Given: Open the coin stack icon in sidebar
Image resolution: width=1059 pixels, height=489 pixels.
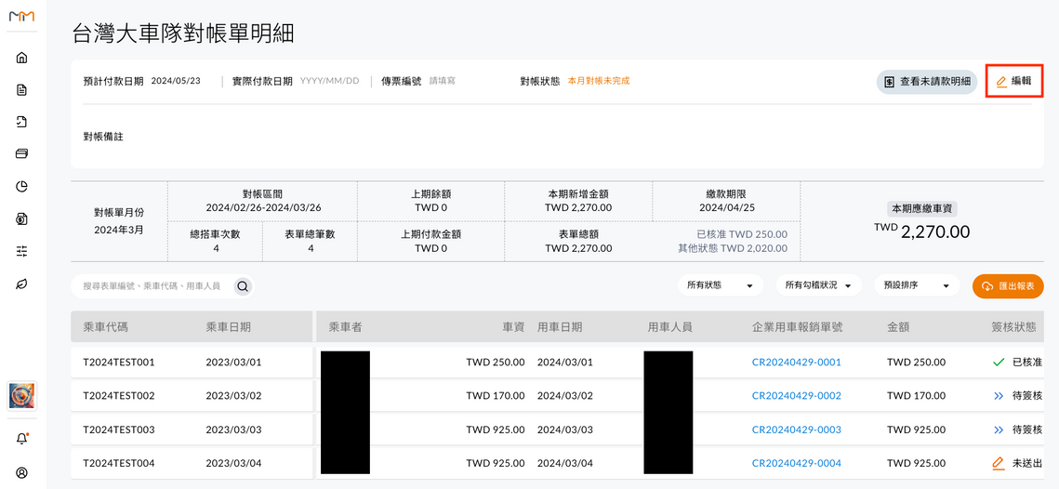Looking at the screenshot, I should coord(21,218).
